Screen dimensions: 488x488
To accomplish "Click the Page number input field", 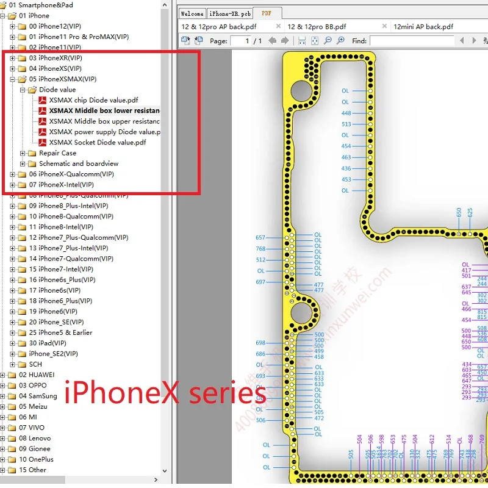I will (241, 41).
